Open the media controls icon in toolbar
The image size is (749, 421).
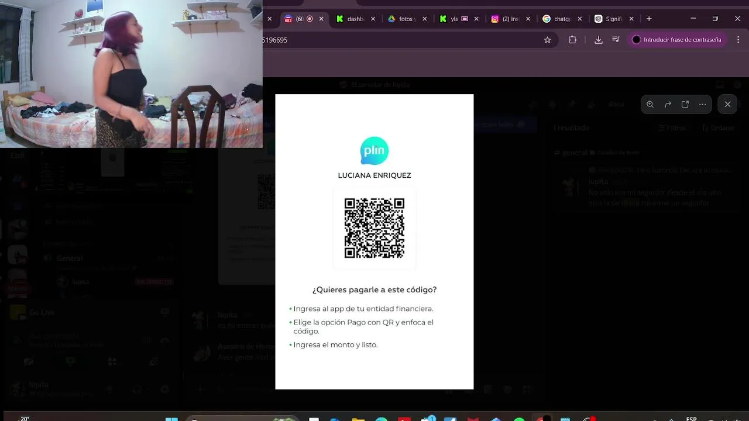point(616,40)
